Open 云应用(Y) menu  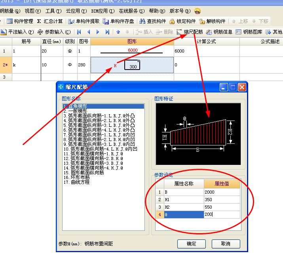(x=76, y=11)
